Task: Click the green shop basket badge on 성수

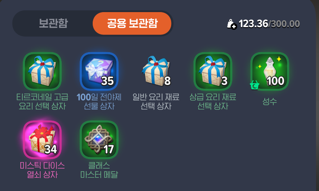Action: tap(254, 85)
